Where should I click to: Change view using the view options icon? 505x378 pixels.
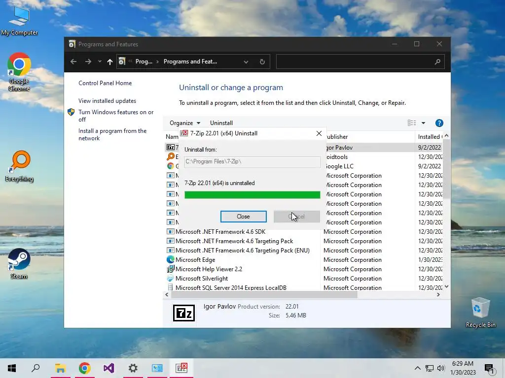pos(412,123)
